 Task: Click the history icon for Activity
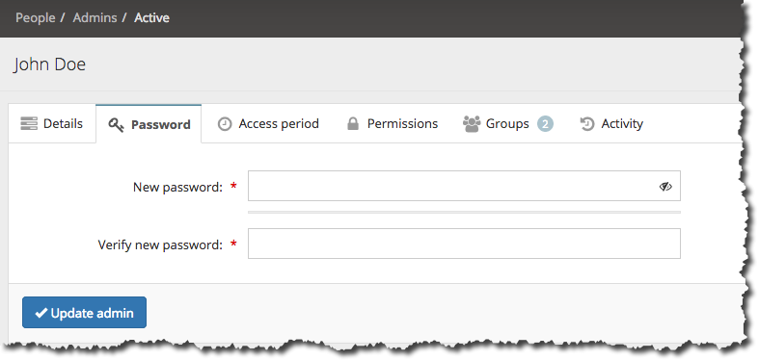click(587, 124)
